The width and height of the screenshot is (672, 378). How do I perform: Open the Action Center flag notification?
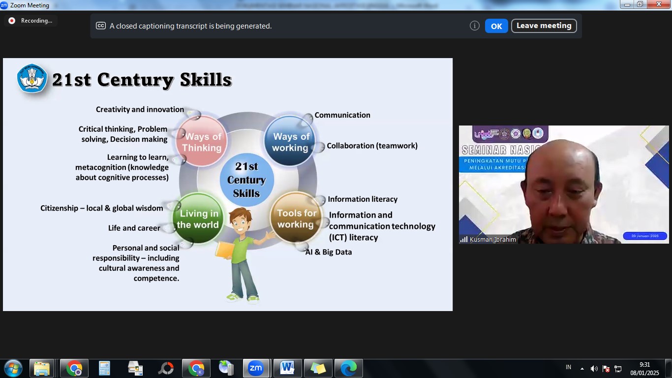coord(606,369)
